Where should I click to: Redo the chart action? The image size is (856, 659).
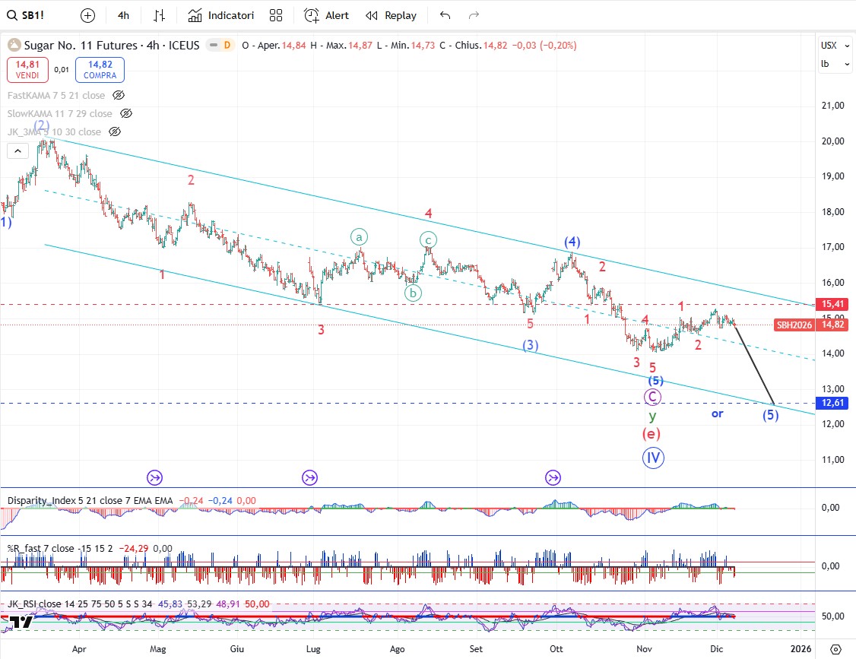[x=474, y=16]
